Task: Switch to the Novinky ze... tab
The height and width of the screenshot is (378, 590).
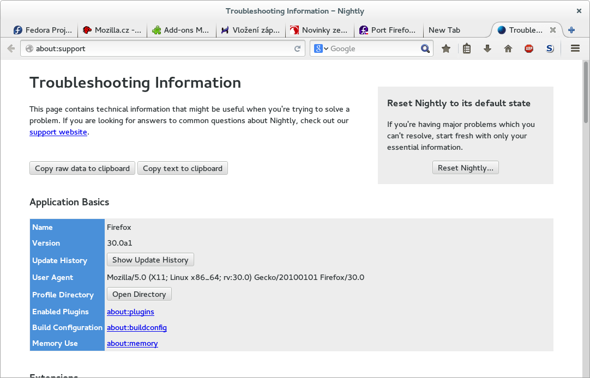Action: pos(320,30)
